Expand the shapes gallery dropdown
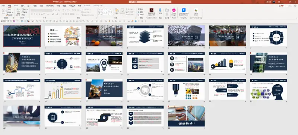Image resolution: width=298 pixels, height=135 pixels. point(113,14)
